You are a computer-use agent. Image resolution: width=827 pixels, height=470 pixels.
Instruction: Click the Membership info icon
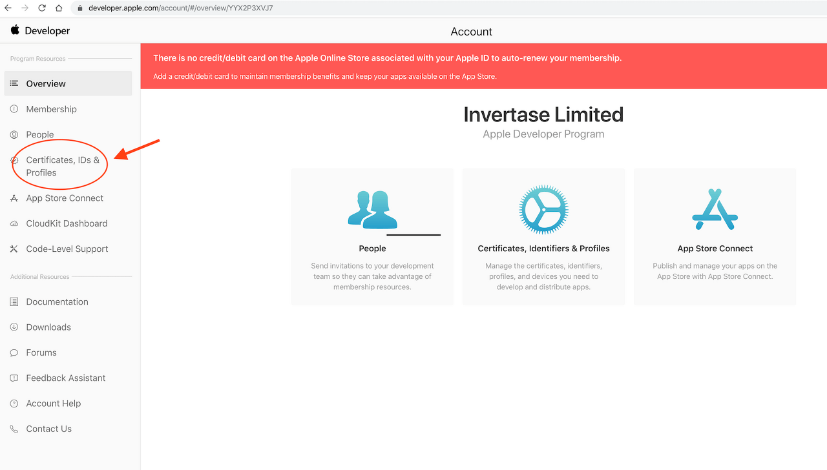click(14, 109)
